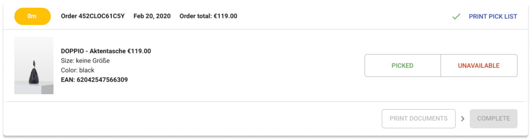Viewport: 531px width, 140px height.
Task: Click the order date Feb 20, 2020
Action: pos(152,16)
